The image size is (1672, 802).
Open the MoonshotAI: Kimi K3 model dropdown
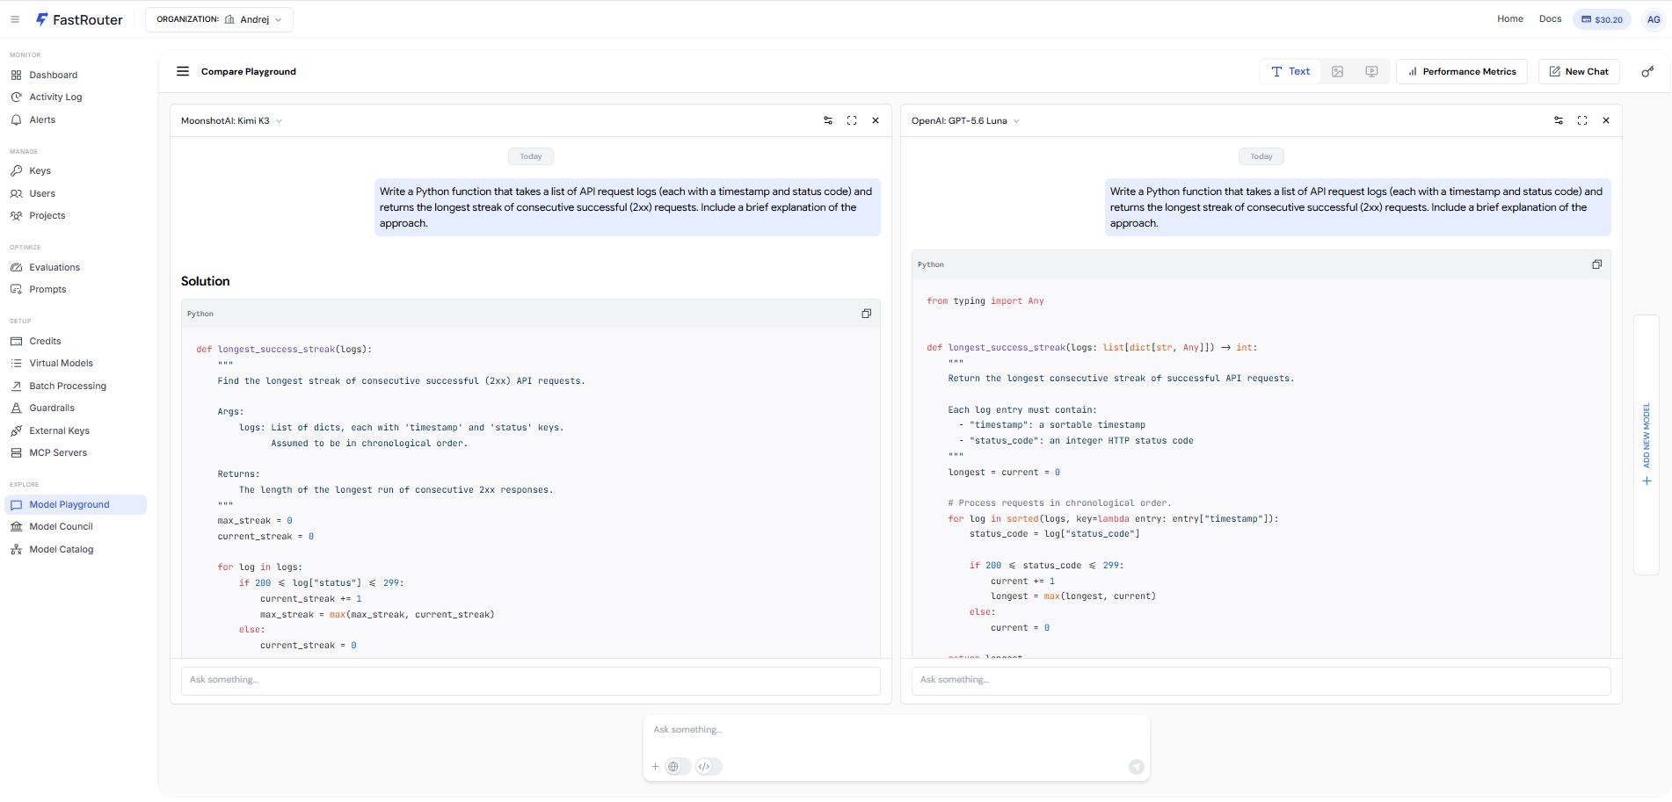point(231,120)
